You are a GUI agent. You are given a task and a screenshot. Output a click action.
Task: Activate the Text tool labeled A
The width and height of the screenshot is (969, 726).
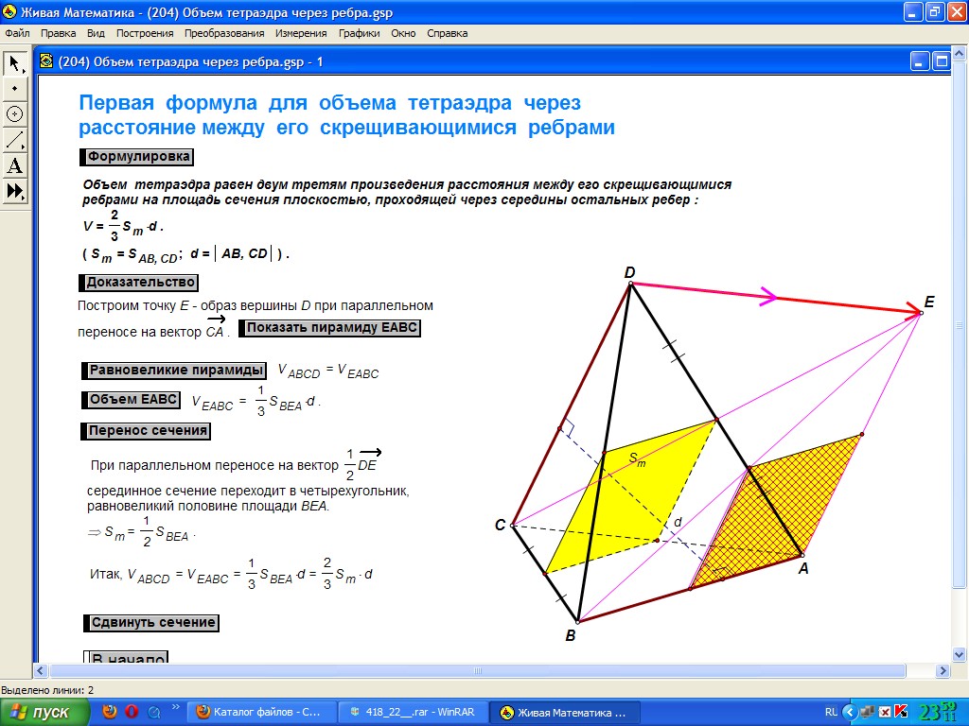click(x=14, y=166)
